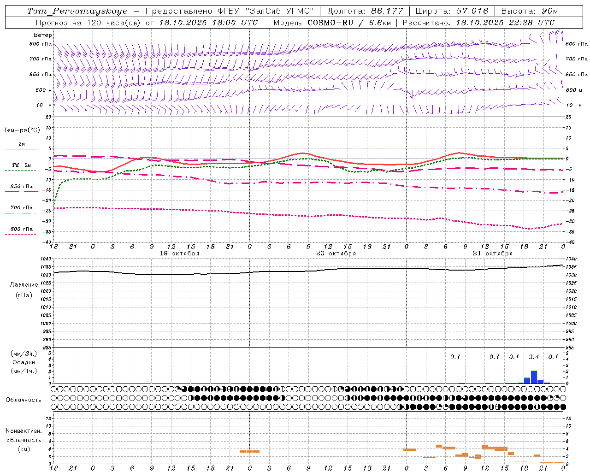Click the longitude value Долгота: 86.177
590x472 pixels.
tap(365, 11)
